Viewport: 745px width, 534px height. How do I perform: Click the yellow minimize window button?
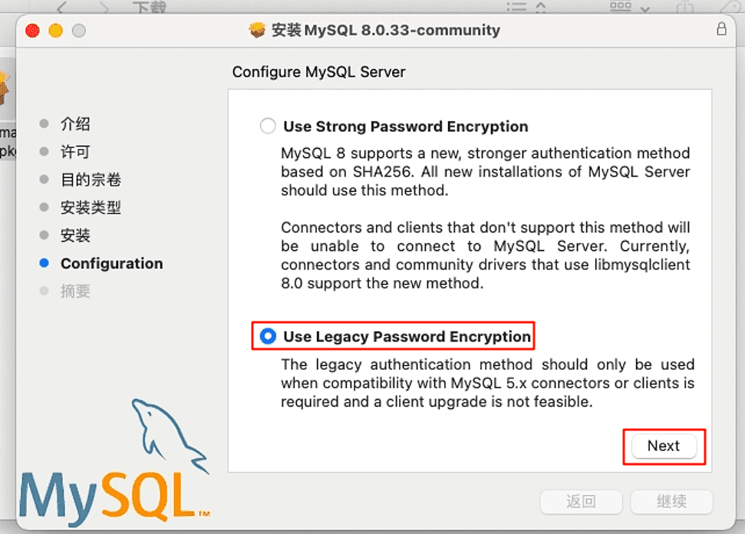click(55, 31)
